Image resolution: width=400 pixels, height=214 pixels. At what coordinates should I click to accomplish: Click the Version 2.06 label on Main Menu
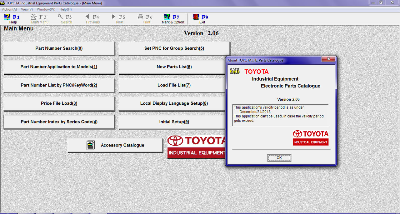click(x=201, y=33)
